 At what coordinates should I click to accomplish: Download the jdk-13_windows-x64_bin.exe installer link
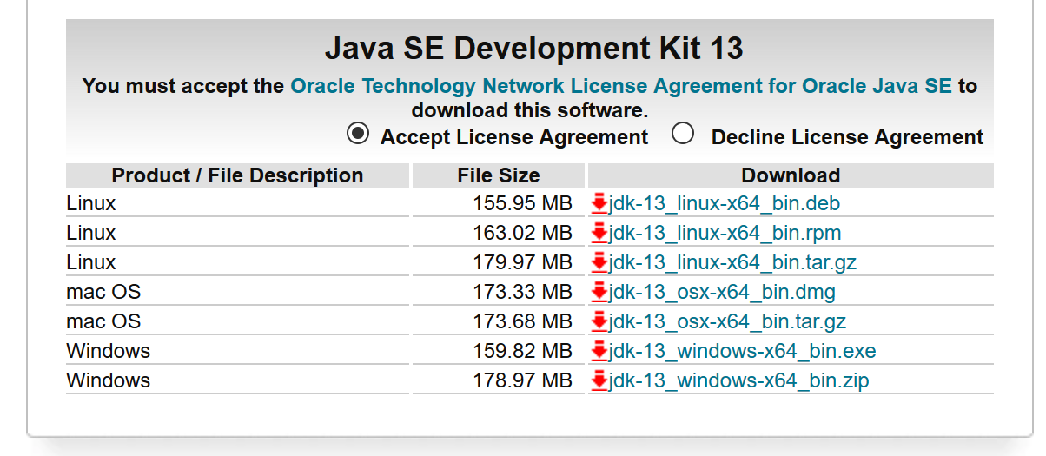pyautogui.click(x=742, y=352)
